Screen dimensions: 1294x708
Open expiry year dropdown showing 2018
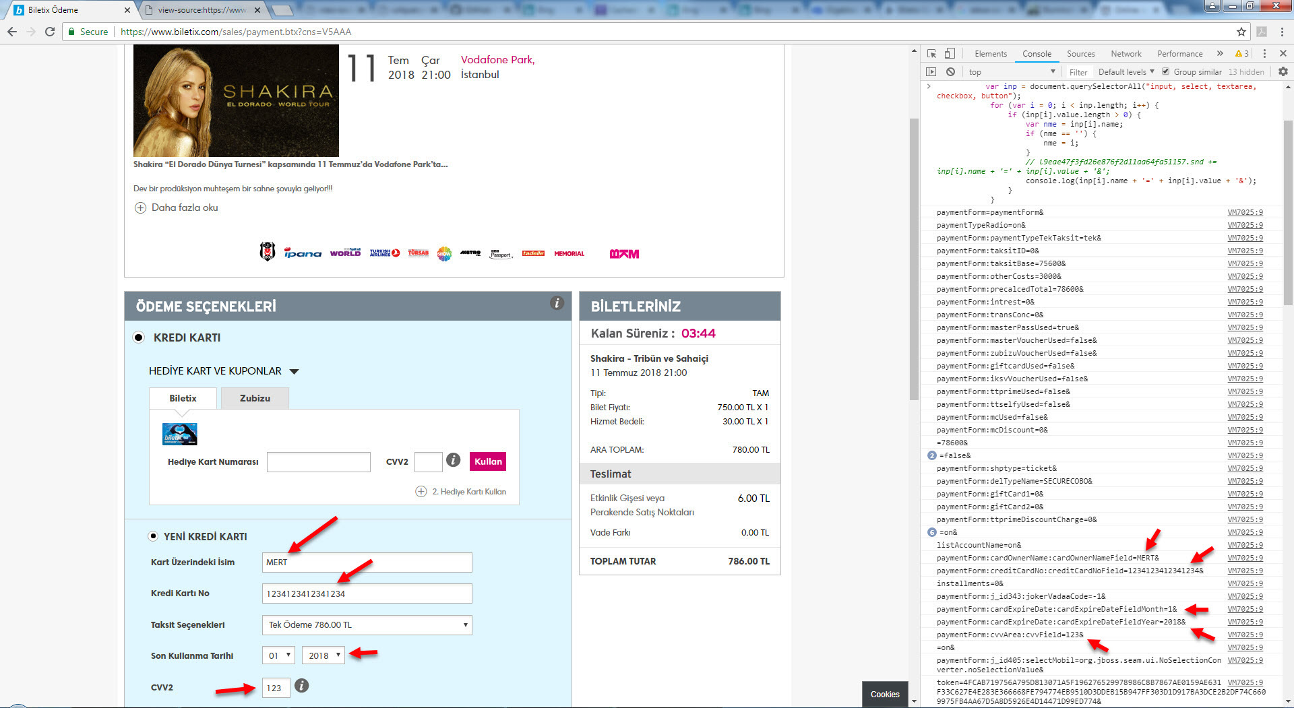click(323, 655)
